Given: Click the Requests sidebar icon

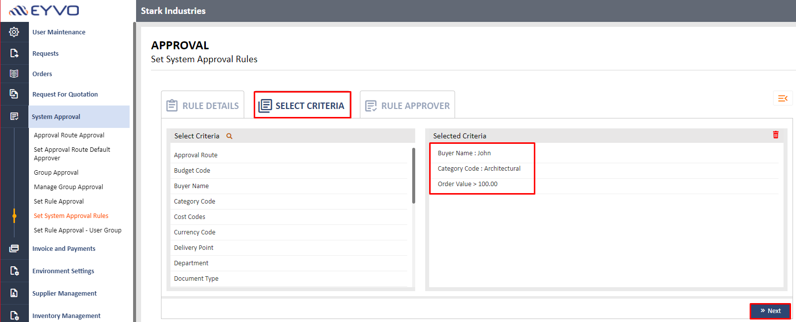Looking at the screenshot, I should pos(14,53).
